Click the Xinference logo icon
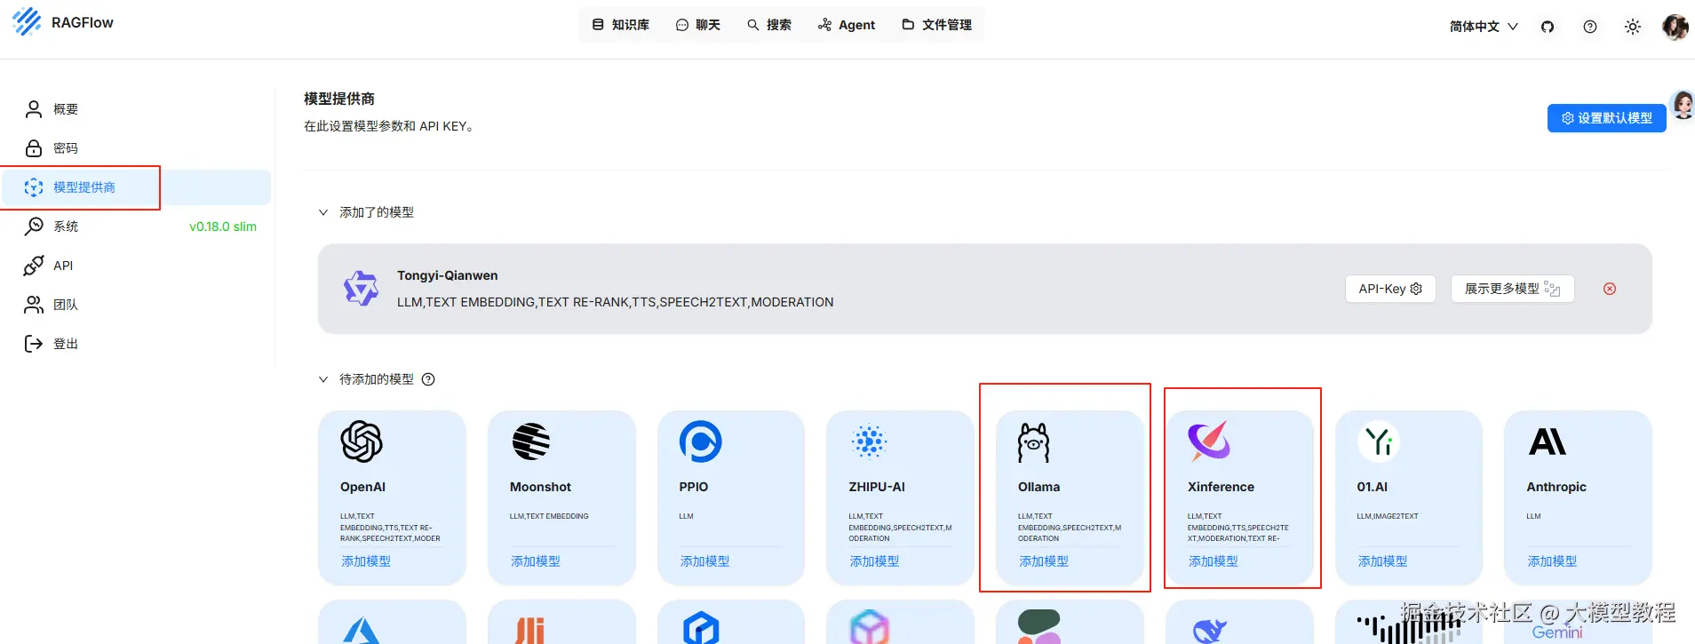 1209,441
